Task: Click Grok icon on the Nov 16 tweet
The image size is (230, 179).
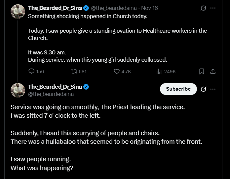Action: [204, 8]
